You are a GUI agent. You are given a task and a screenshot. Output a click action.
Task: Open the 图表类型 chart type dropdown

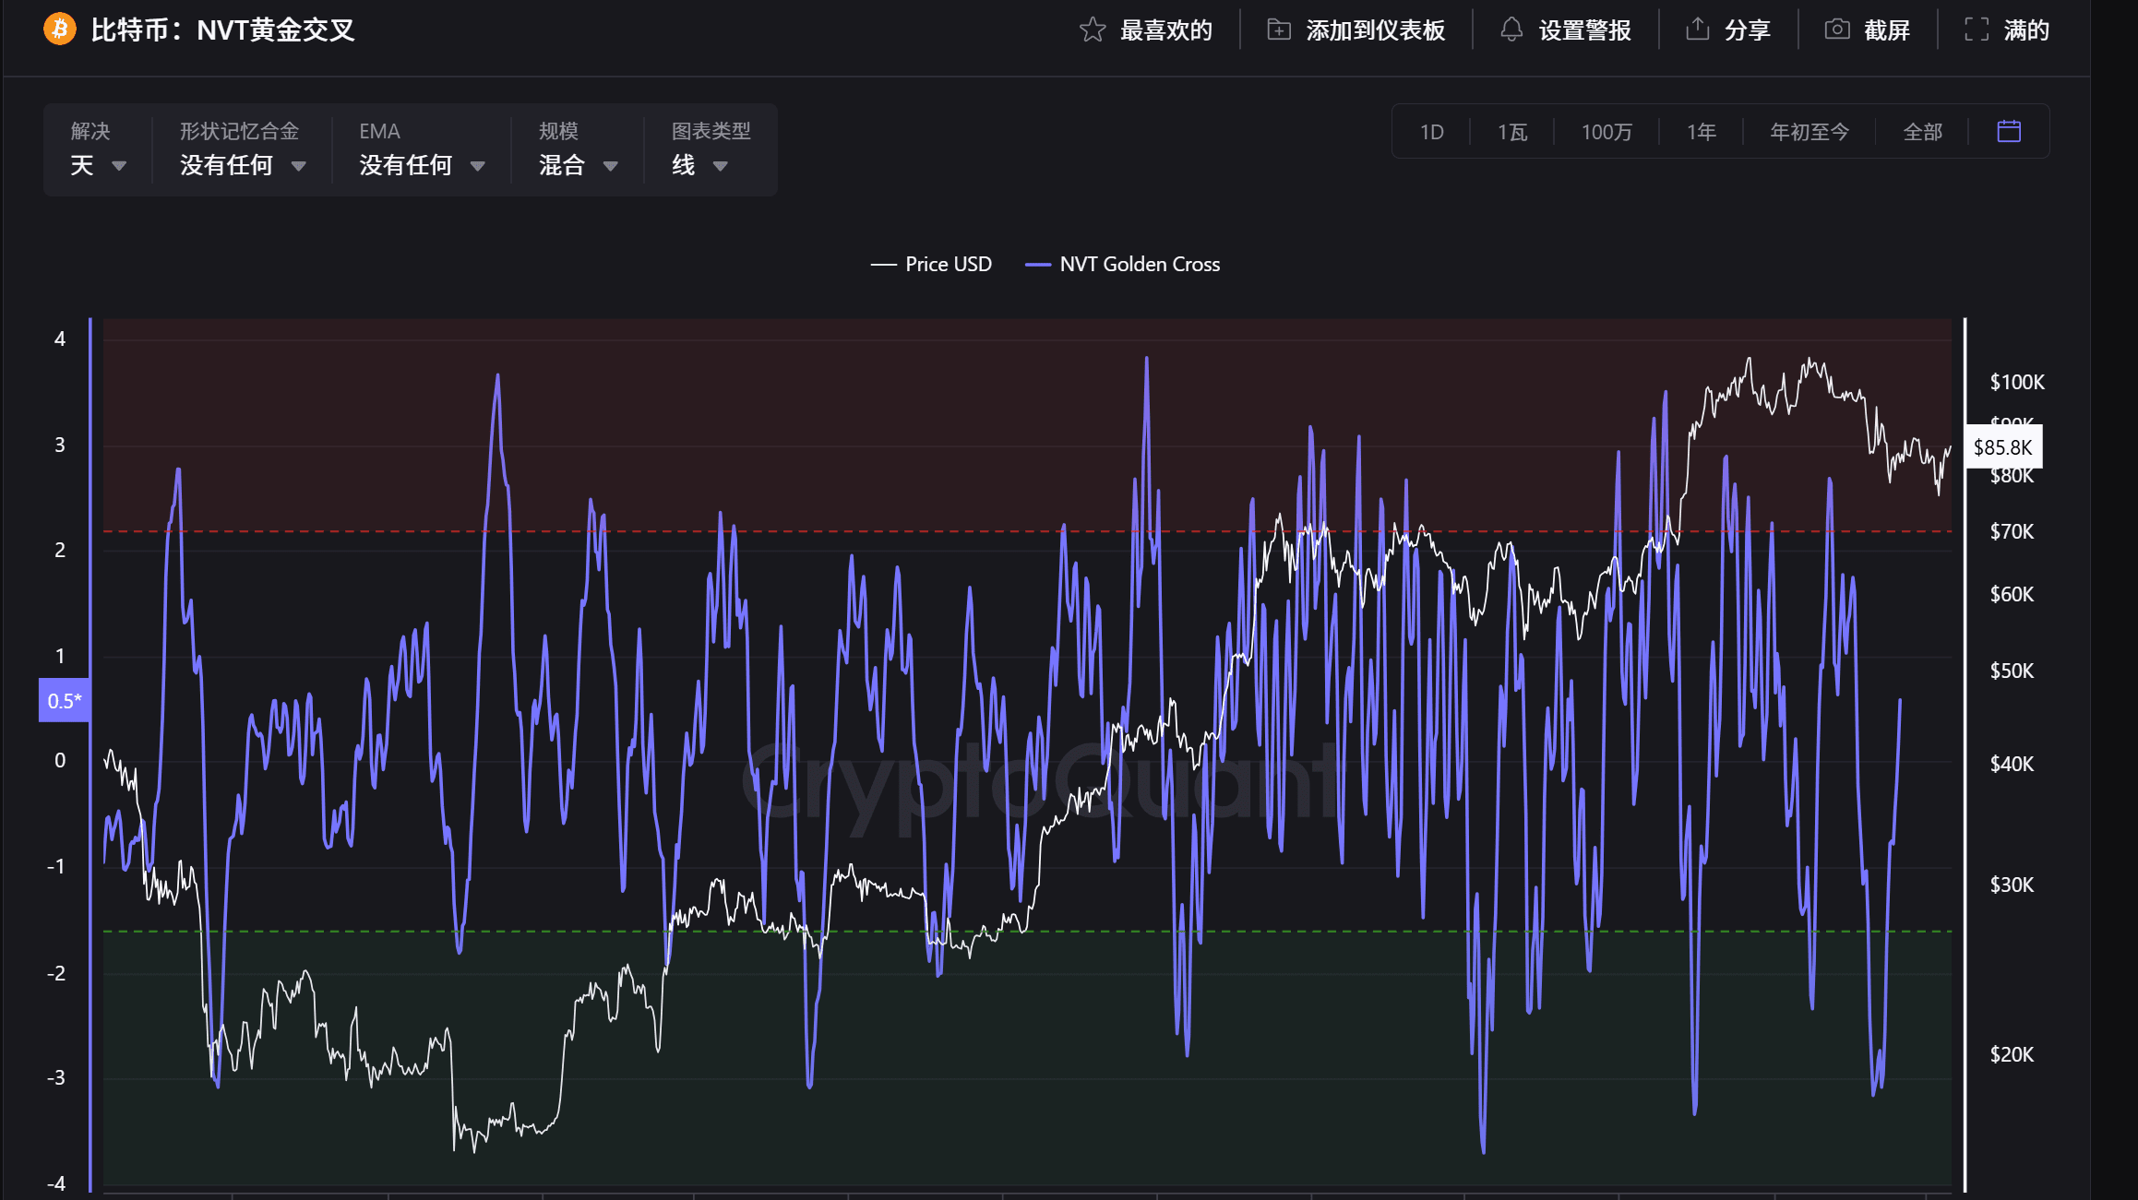point(699,166)
